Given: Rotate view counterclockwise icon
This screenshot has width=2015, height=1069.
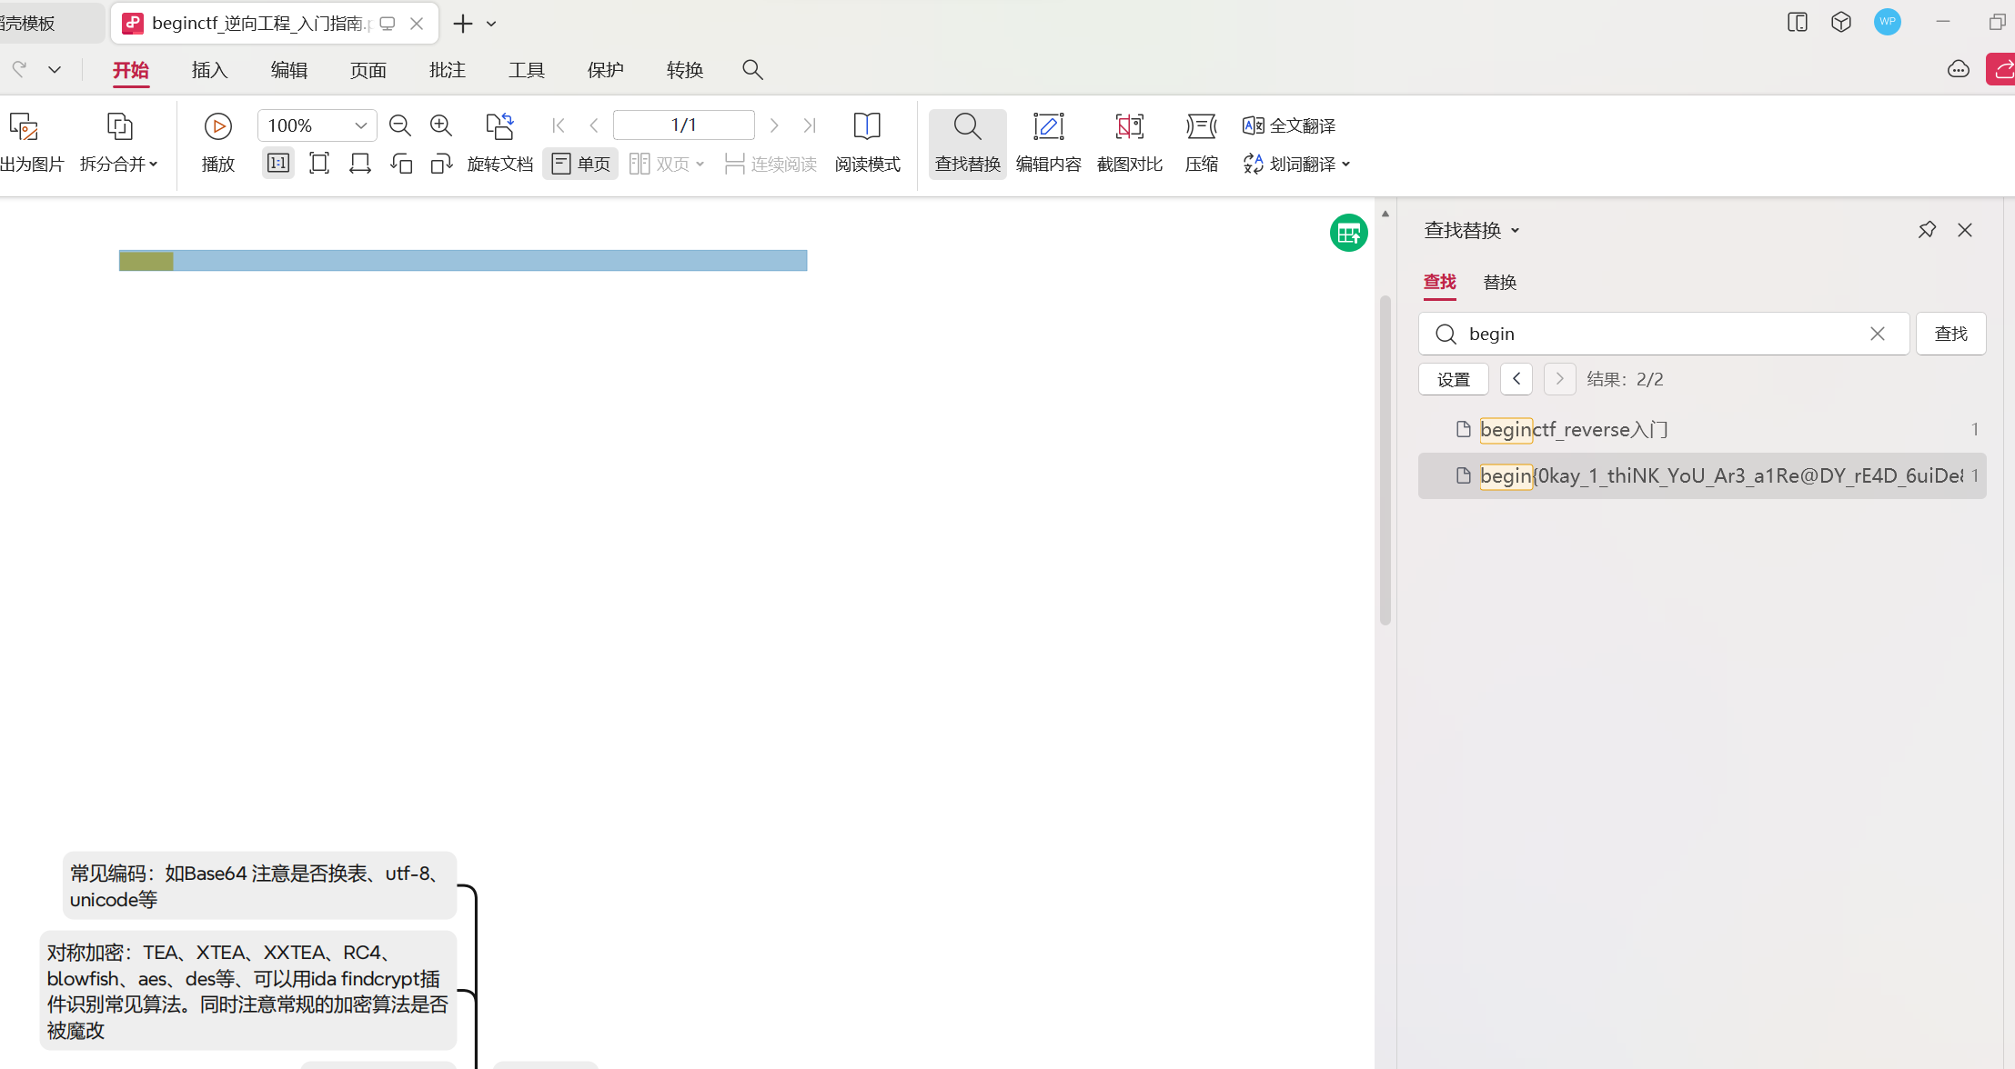Looking at the screenshot, I should [401, 164].
